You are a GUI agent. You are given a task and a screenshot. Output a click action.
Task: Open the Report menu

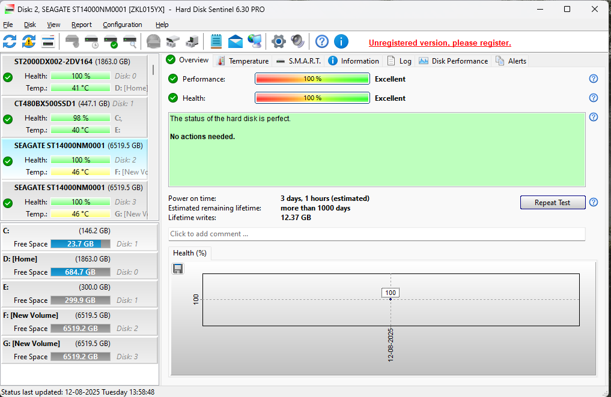81,25
